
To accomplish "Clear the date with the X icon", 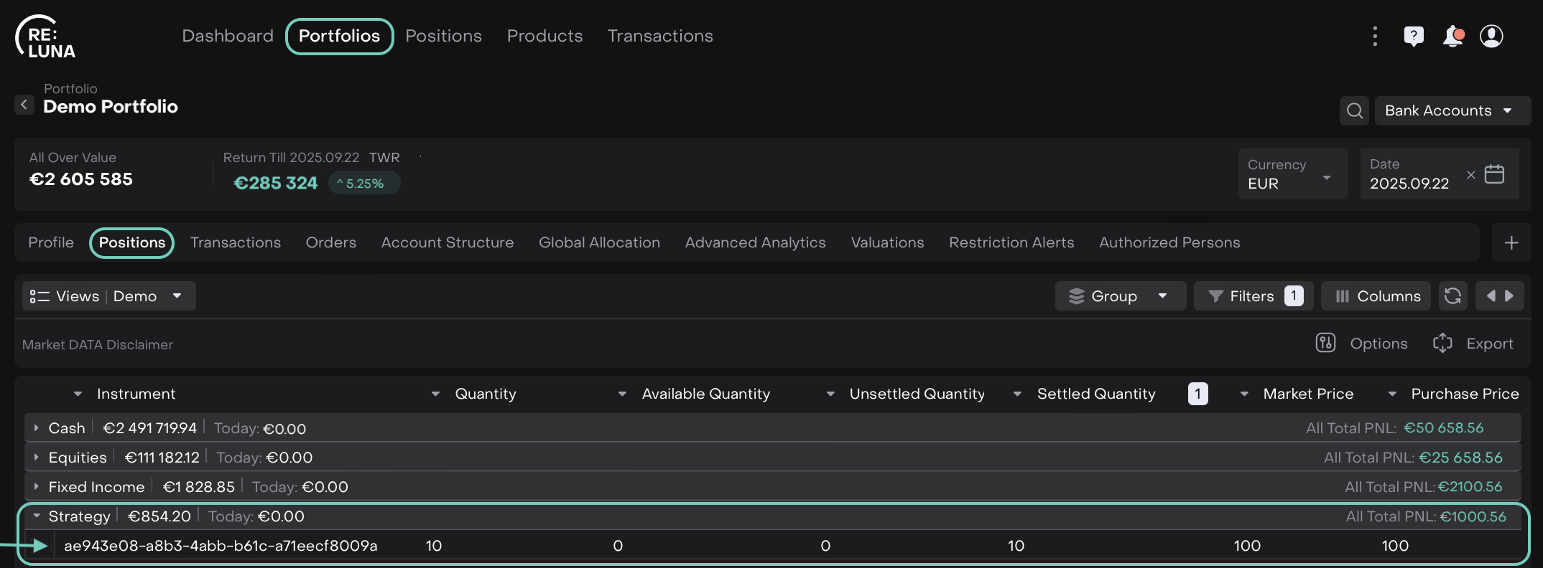I will coord(1470,175).
